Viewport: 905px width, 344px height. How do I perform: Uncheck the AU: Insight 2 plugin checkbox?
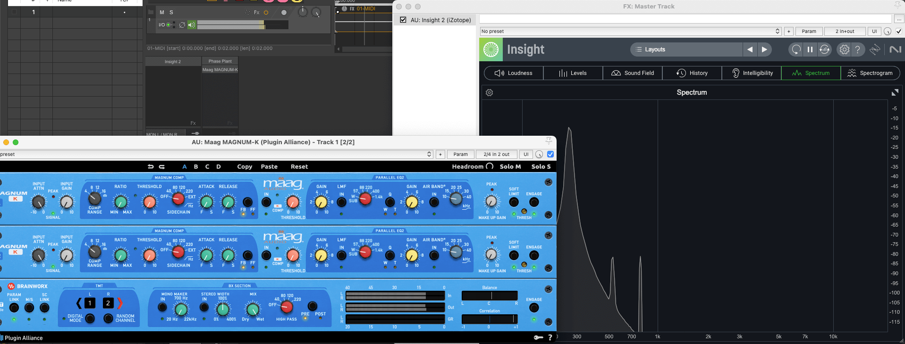pos(403,20)
